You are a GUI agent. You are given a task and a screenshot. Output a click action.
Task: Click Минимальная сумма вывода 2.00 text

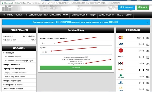(x=76, y=57)
